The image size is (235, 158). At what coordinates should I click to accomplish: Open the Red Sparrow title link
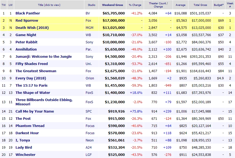click(27, 20)
